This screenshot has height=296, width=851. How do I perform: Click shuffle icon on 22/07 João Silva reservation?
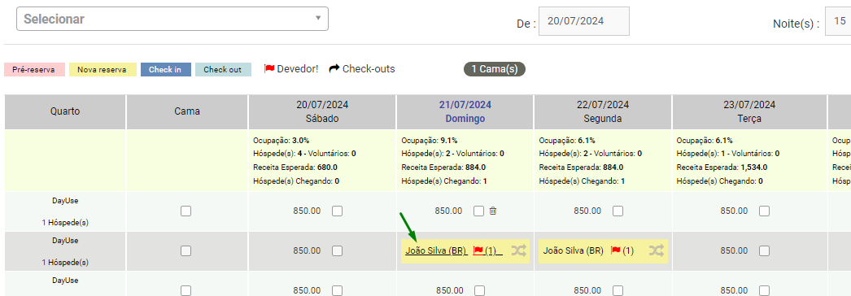(x=657, y=250)
